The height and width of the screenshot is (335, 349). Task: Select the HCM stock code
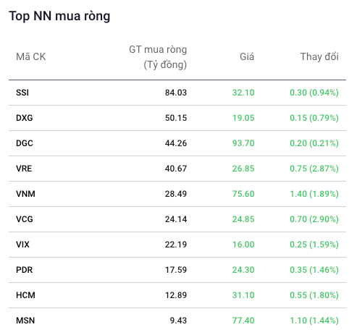coord(25,295)
